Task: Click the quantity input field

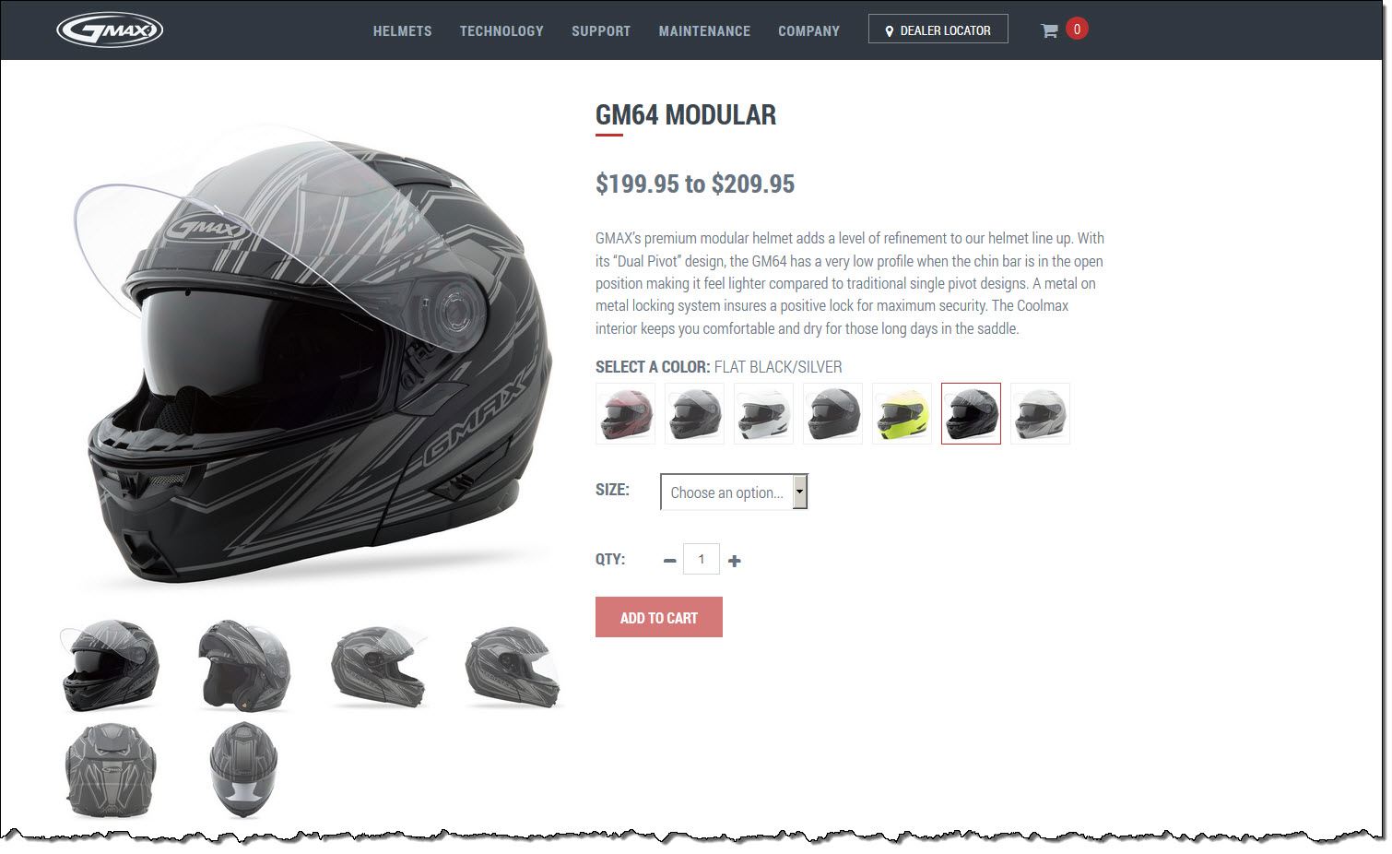Action: [702, 559]
